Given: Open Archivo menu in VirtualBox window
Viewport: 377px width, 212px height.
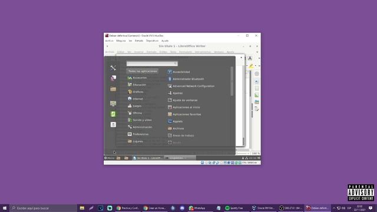Looking at the screenshot, I should point(109,41).
